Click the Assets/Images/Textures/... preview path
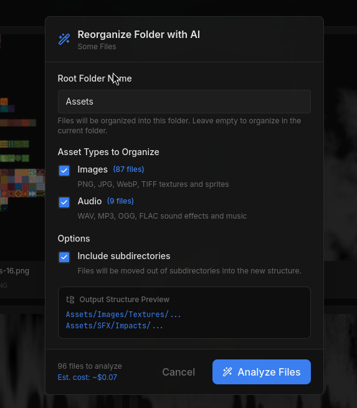The width and height of the screenshot is (357, 408). pos(123,315)
